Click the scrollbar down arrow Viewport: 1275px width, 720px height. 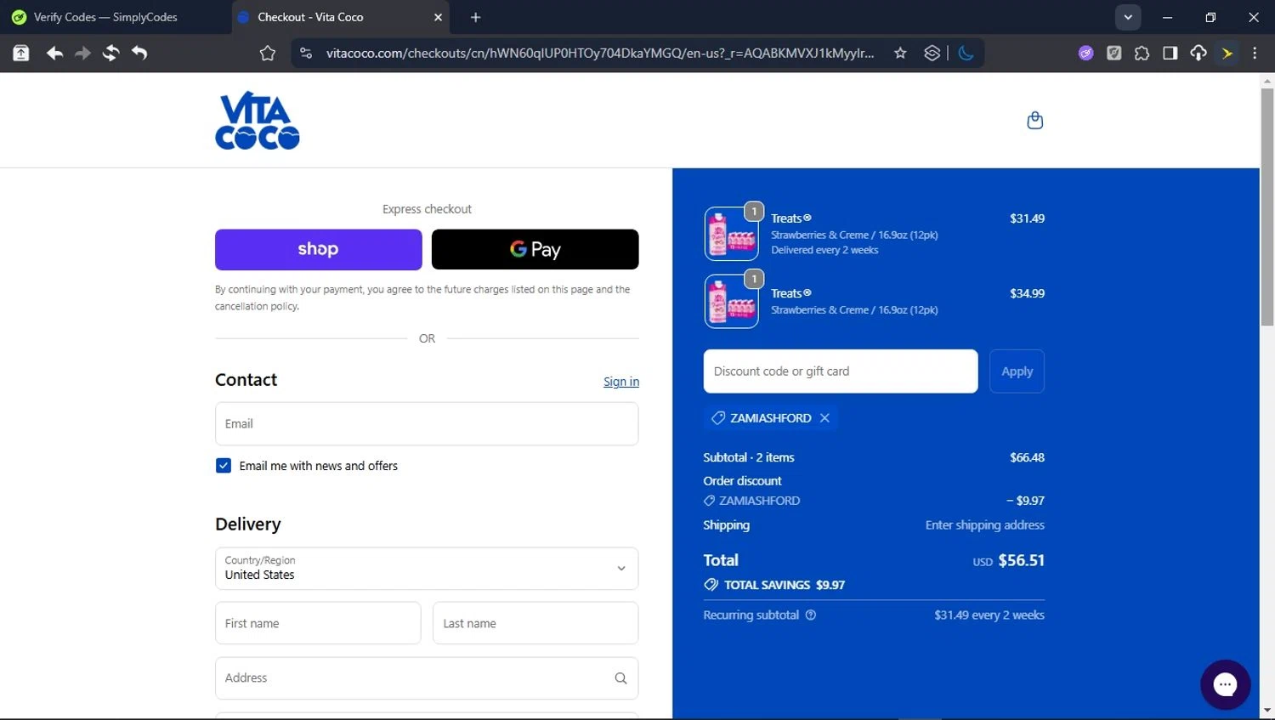1267,710
